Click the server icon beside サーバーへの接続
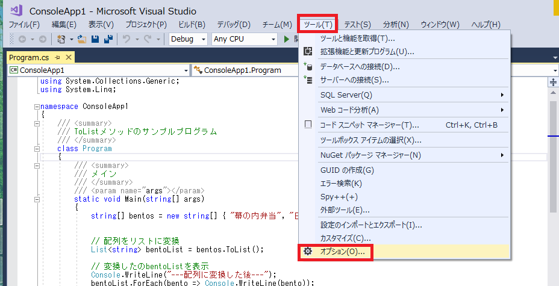 point(308,80)
